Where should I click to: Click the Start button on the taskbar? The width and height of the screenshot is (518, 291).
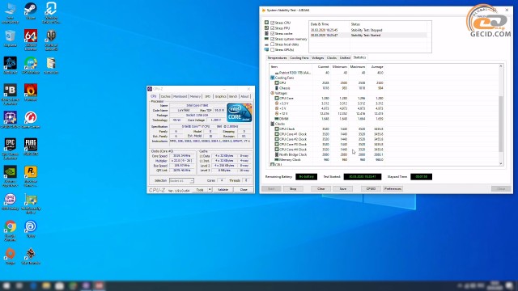6,285
